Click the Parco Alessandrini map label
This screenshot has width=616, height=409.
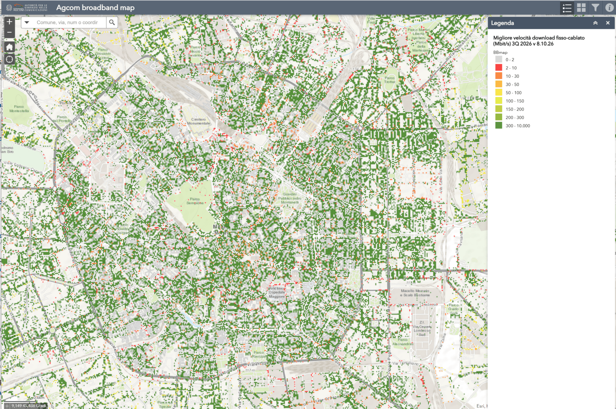coord(403,342)
